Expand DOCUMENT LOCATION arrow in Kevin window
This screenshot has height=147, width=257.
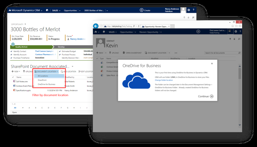pyautogui.click(x=169, y=53)
